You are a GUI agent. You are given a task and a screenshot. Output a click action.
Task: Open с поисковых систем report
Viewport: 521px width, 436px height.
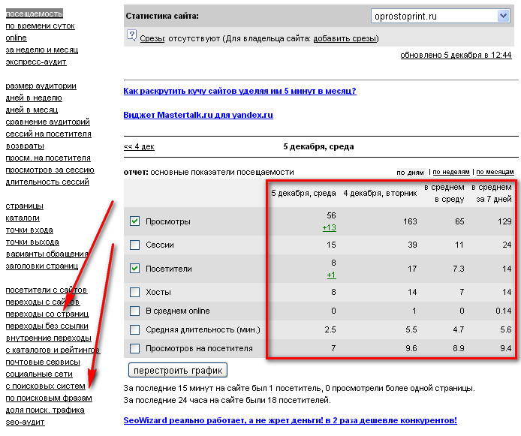click(x=46, y=386)
